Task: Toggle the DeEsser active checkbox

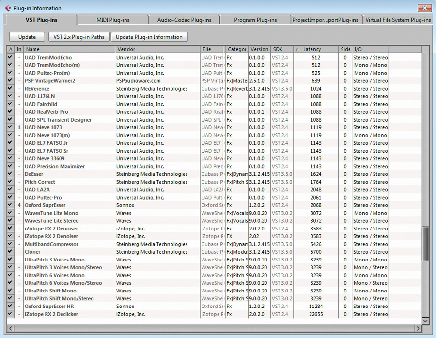Action: point(10,174)
